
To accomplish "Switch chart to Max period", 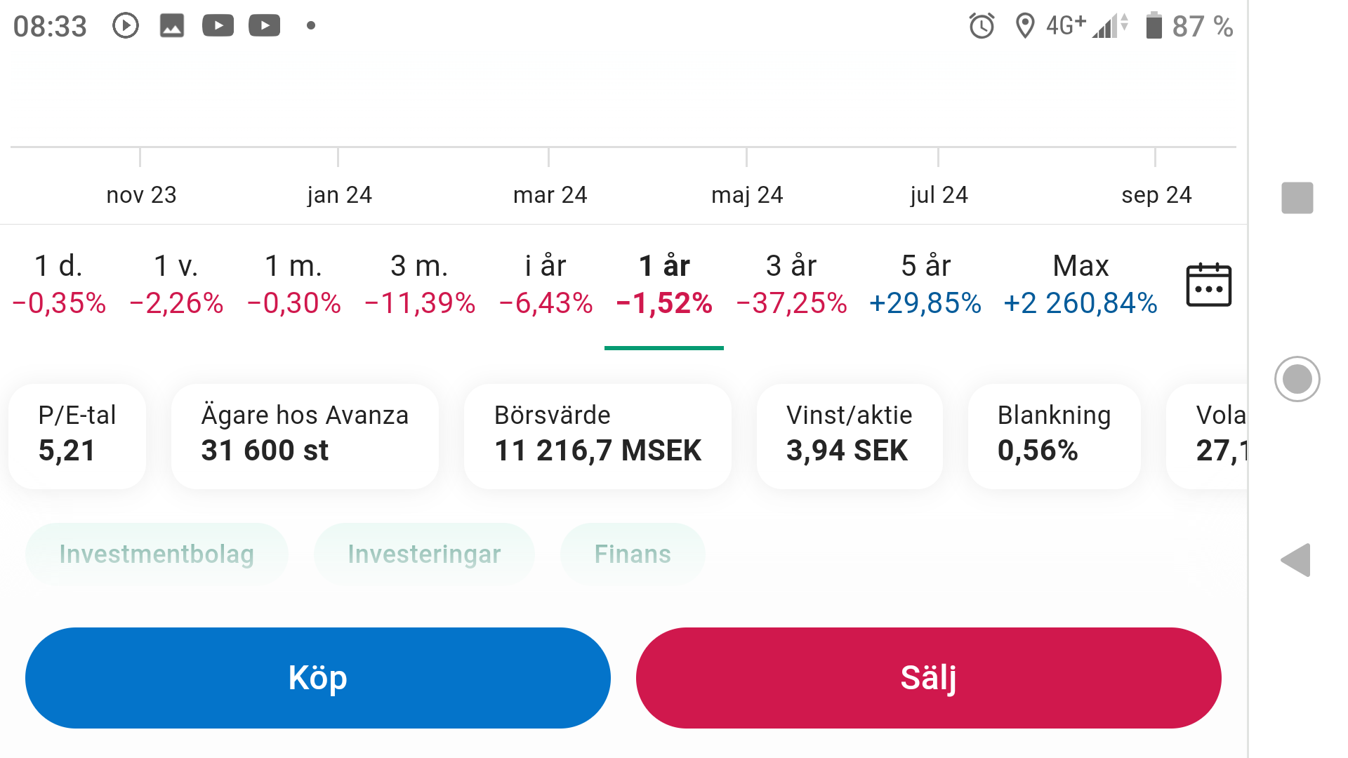I will coord(1080,284).
